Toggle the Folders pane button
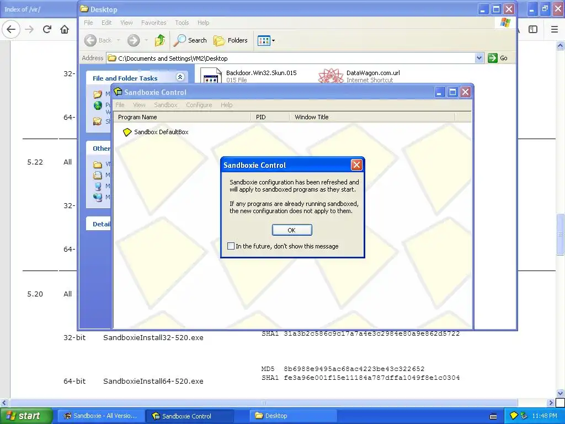This screenshot has height=424, width=565. [x=230, y=40]
